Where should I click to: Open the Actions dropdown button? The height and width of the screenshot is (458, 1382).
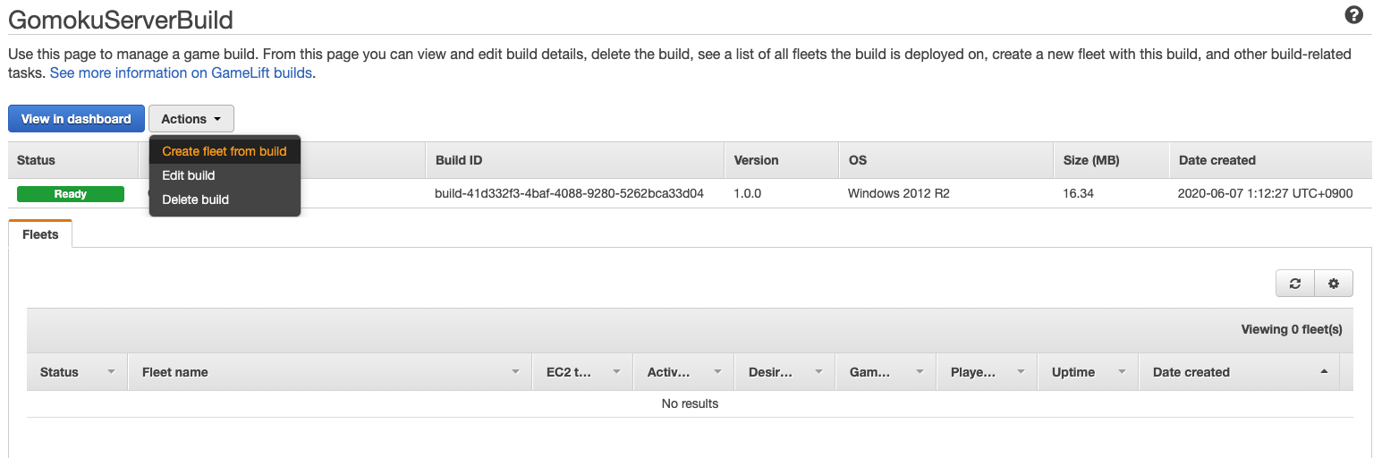tap(191, 119)
